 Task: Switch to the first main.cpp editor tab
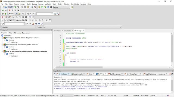[57, 31]
